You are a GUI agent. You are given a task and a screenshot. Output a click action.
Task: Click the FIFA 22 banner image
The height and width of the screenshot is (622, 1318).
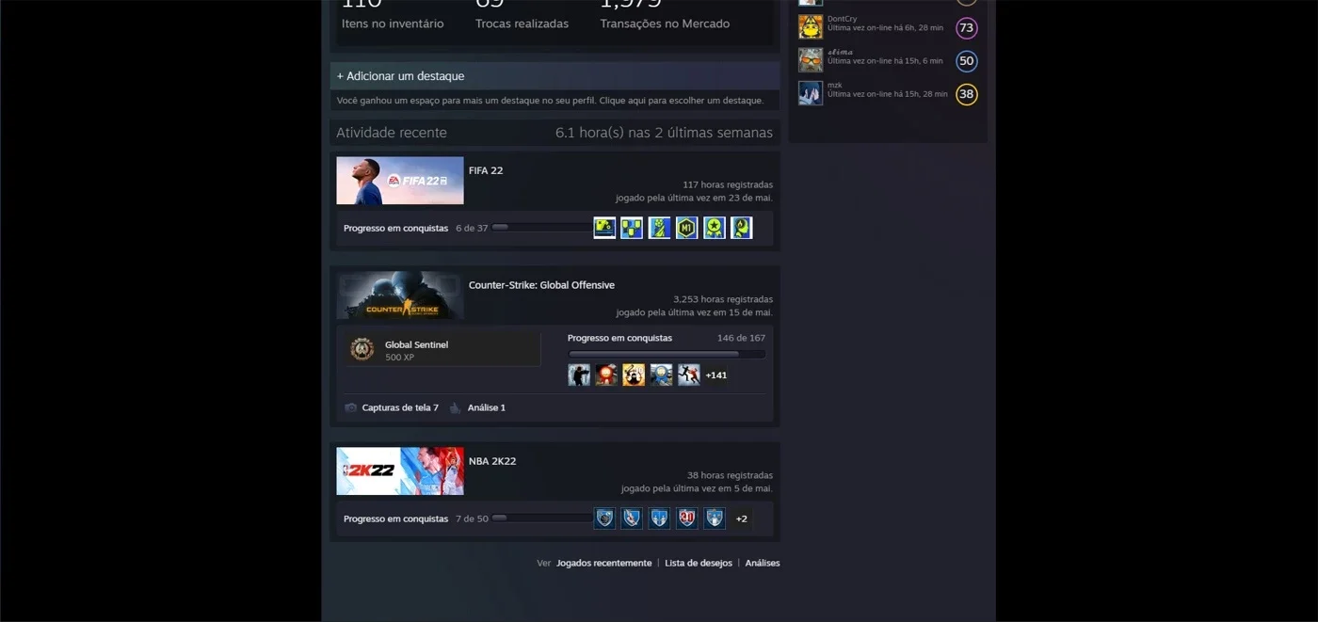400,181
